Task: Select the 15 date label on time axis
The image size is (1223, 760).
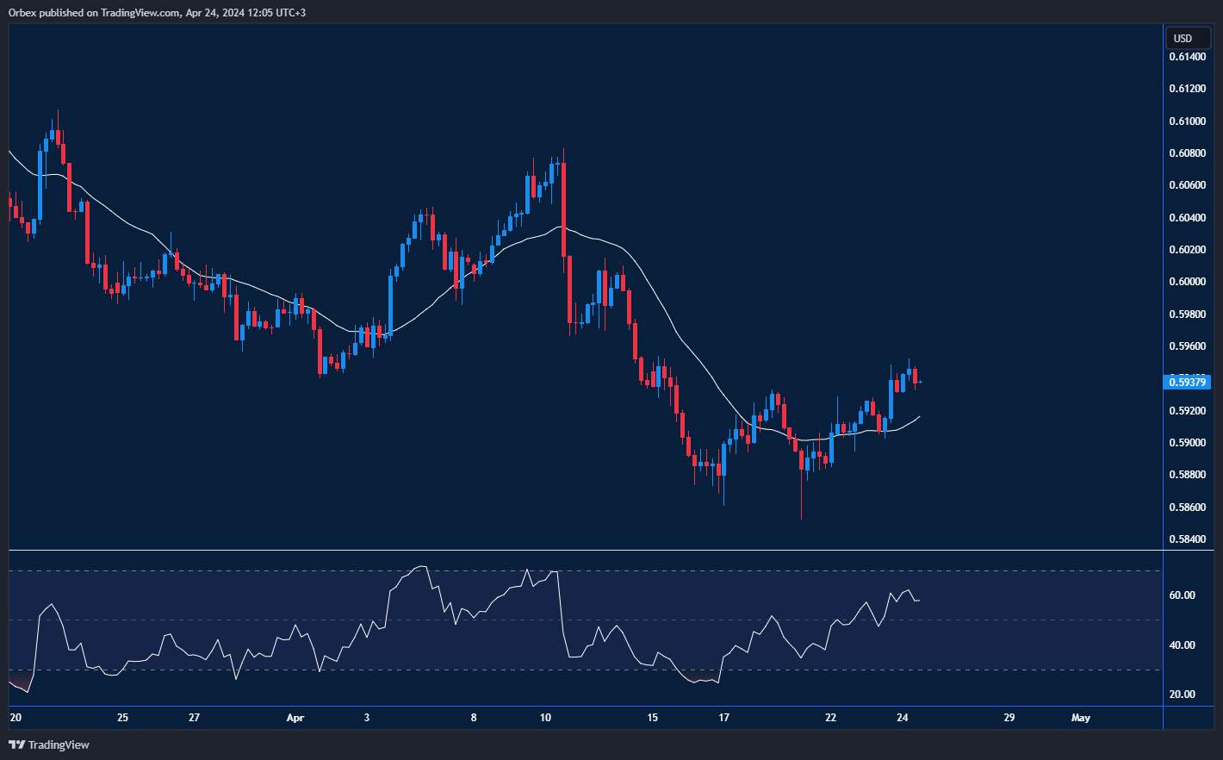Action: coord(653,718)
